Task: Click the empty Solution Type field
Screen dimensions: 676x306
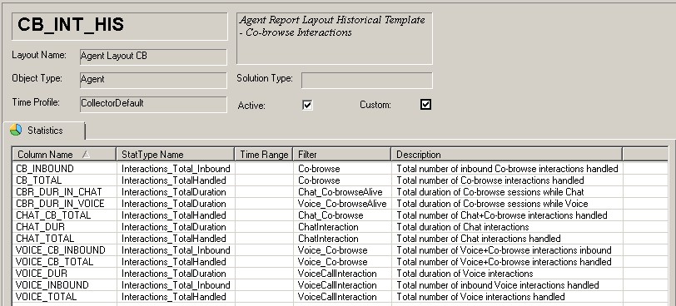Action: (x=367, y=81)
